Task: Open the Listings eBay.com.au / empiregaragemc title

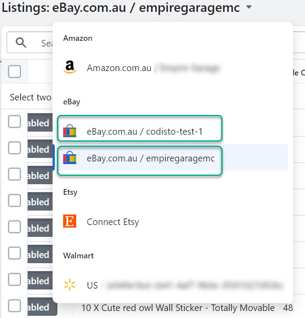Action: coord(121,8)
